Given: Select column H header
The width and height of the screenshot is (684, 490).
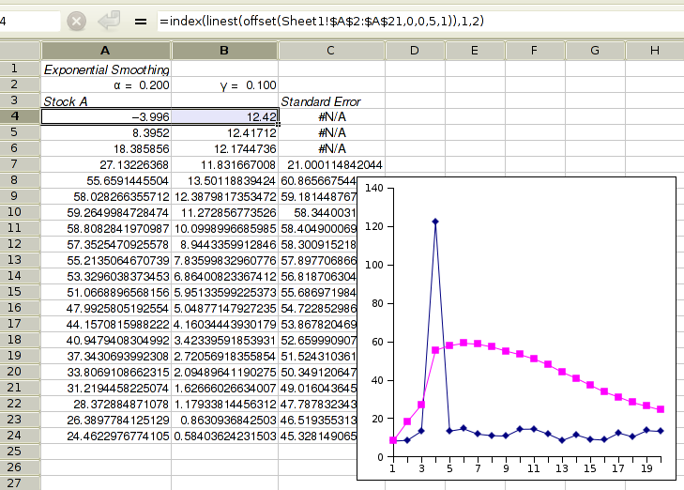Looking at the screenshot, I should [x=655, y=51].
